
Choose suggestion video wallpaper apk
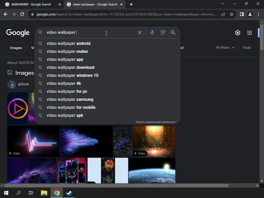tap(108, 115)
